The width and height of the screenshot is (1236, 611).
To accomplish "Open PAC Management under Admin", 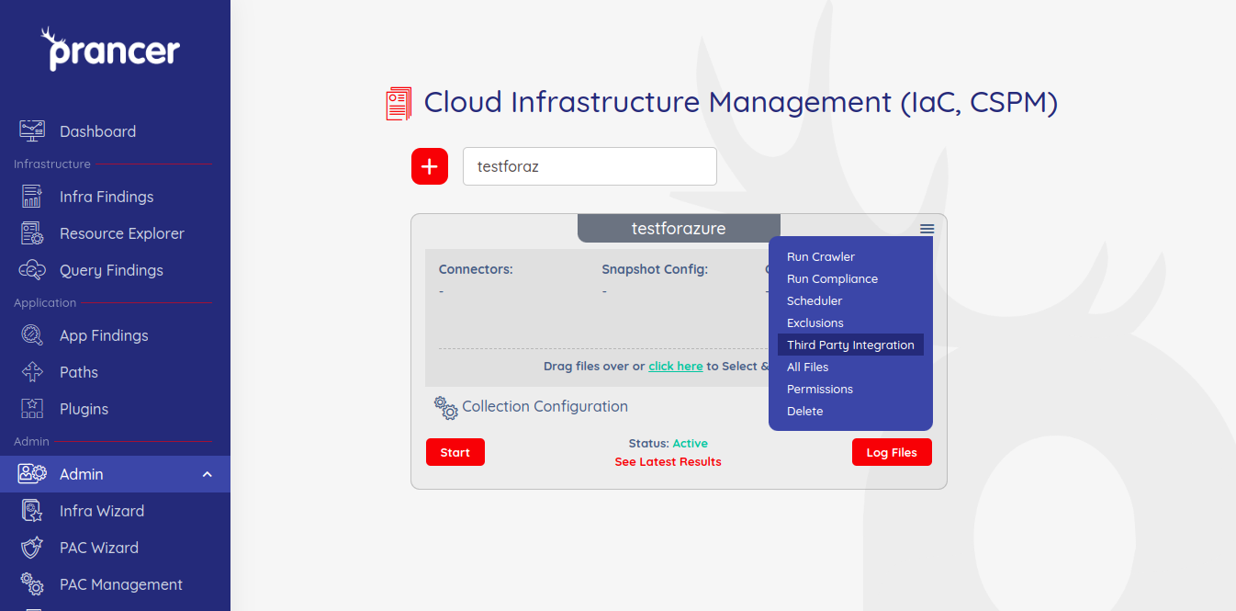I will [121, 584].
